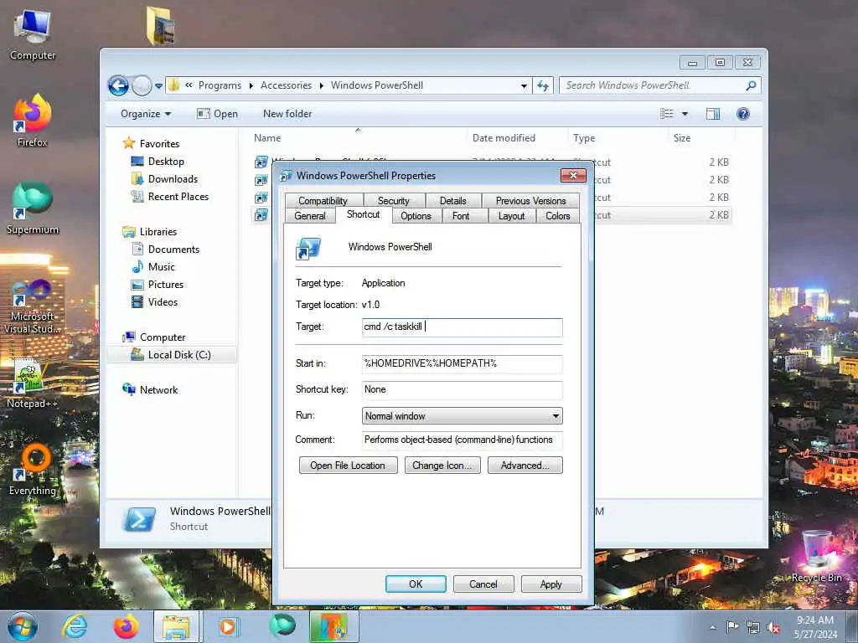
Task: Toggle the preview pane button in Explorer
Action: (712, 114)
